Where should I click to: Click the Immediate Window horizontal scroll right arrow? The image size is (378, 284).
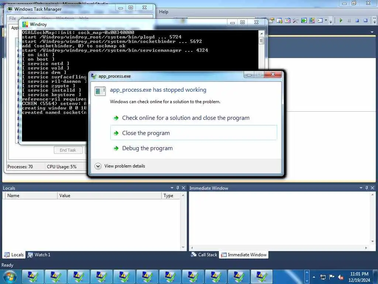click(366, 247)
